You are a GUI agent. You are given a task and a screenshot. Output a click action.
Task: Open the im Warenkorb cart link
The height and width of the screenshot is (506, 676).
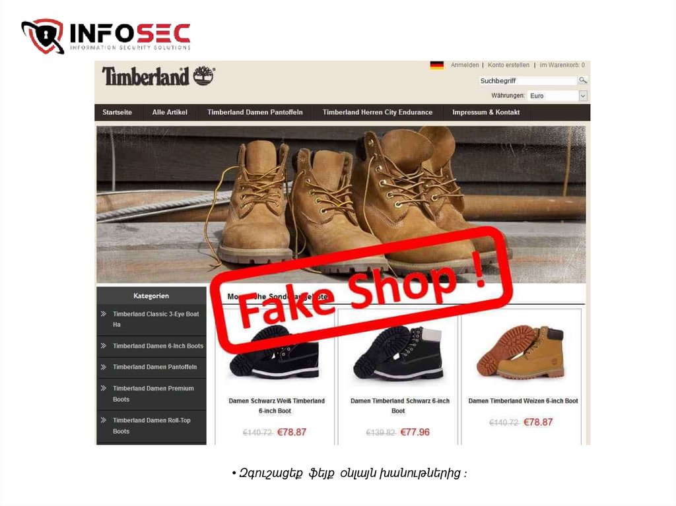click(x=562, y=65)
